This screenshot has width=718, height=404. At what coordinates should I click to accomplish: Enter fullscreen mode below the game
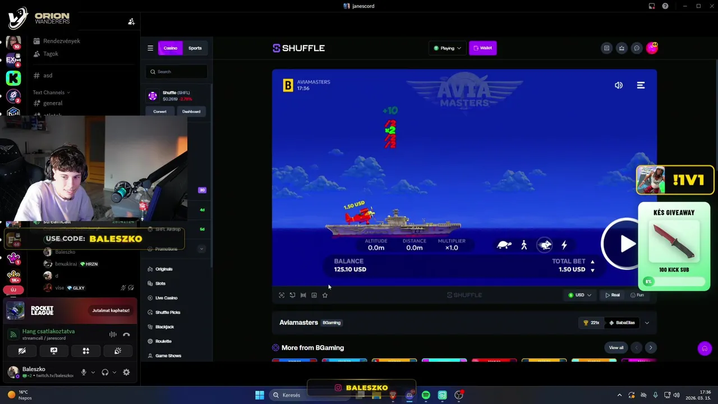click(282, 295)
